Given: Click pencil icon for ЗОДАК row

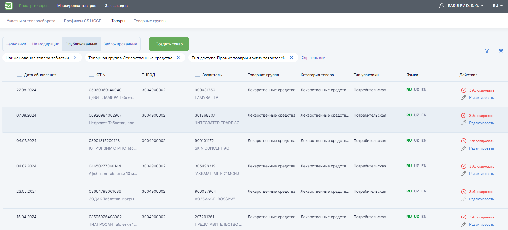Looking at the screenshot, I should (x=464, y=199).
